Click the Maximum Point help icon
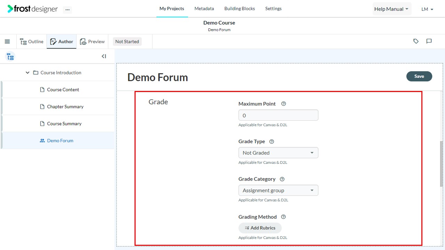The width and height of the screenshot is (445, 250). [284, 104]
